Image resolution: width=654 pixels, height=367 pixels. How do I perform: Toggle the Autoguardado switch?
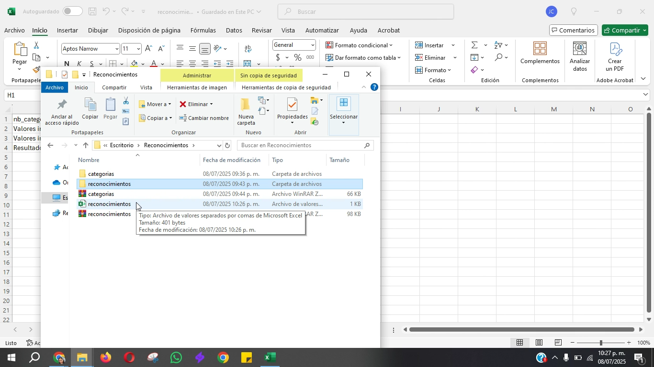click(x=73, y=11)
